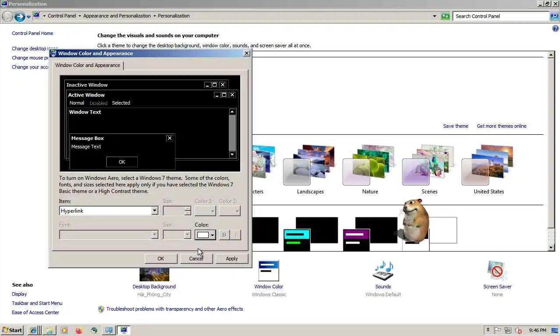Open the Screen Saver icon
Screen dimensions: 560x336
(497, 271)
